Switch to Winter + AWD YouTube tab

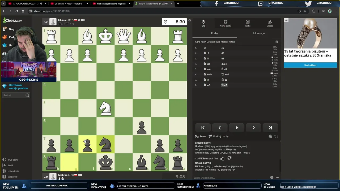pos(69,4)
